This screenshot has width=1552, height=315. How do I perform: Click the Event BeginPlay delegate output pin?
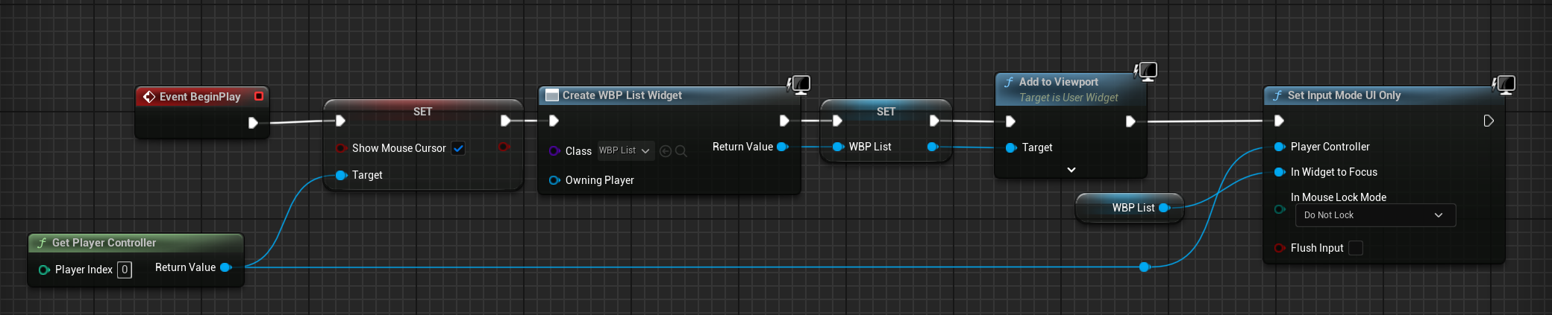pos(259,96)
